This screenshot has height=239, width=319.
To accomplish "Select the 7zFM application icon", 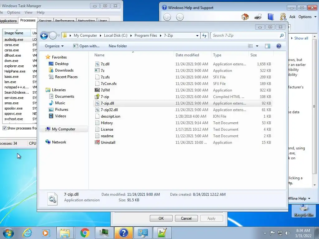I will coord(97,90).
